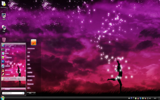
Task: Expand the Photoshop.exe recent files arrow
Action: (x=25, y=62)
